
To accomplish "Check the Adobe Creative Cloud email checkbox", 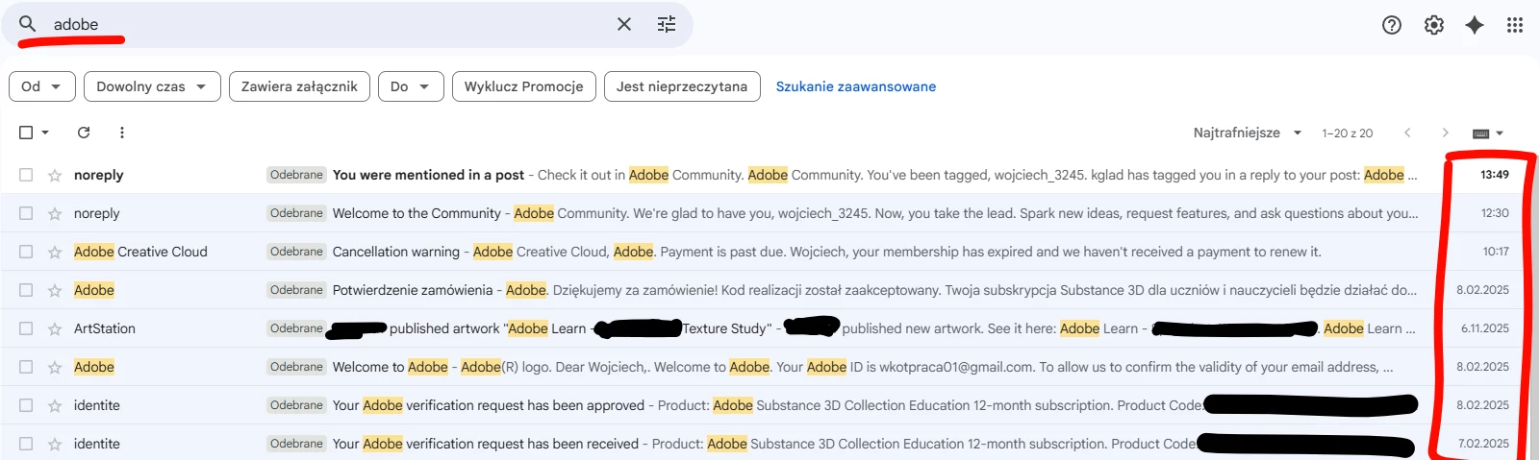I will pyautogui.click(x=26, y=252).
